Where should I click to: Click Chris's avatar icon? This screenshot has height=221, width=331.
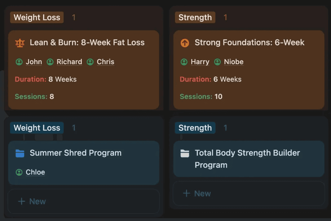pyautogui.click(x=90, y=62)
